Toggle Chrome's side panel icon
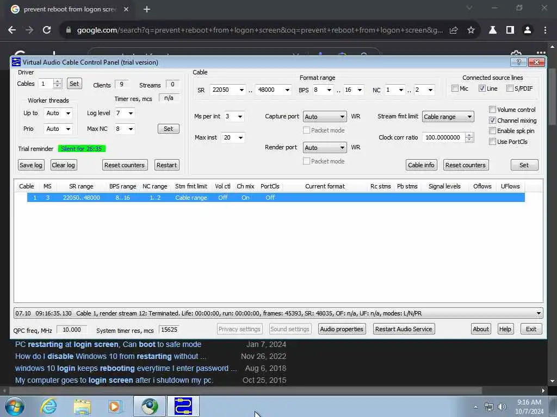Image resolution: width=557 pixels, height=417 pixels. point(510,30)
